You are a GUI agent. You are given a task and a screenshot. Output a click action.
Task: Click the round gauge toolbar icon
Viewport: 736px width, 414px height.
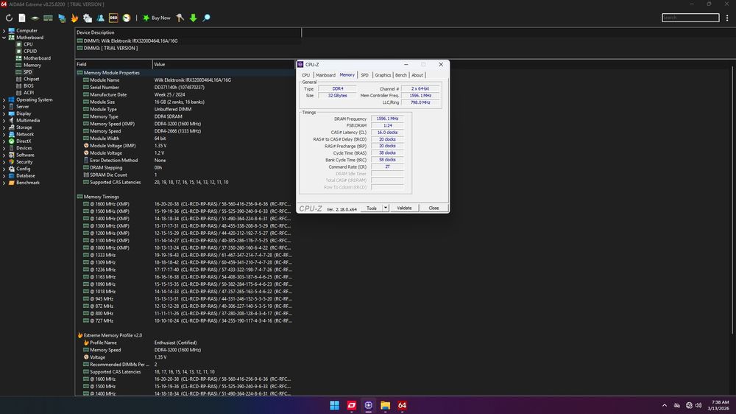(x=127, y=18)
